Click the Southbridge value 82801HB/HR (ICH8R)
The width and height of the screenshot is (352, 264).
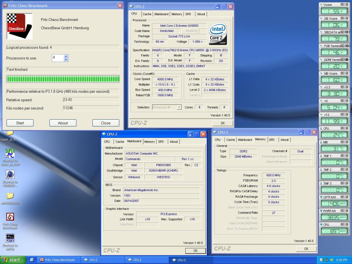click(x=163, y=170)
